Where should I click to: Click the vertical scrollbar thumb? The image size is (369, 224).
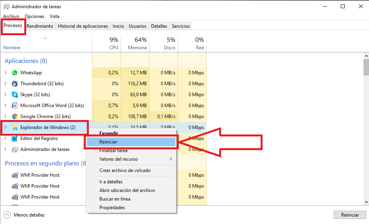coord(366,67)
